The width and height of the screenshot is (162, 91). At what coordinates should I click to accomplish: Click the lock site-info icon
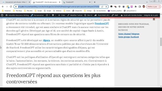pos(16,7)
